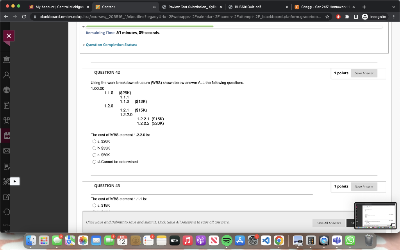Click Save Answer for Question 42
This screenshot has width=400, height=250.
[364, 73]
